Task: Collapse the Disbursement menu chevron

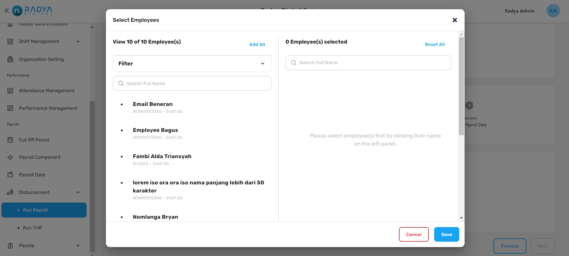Action: [78, 192]
